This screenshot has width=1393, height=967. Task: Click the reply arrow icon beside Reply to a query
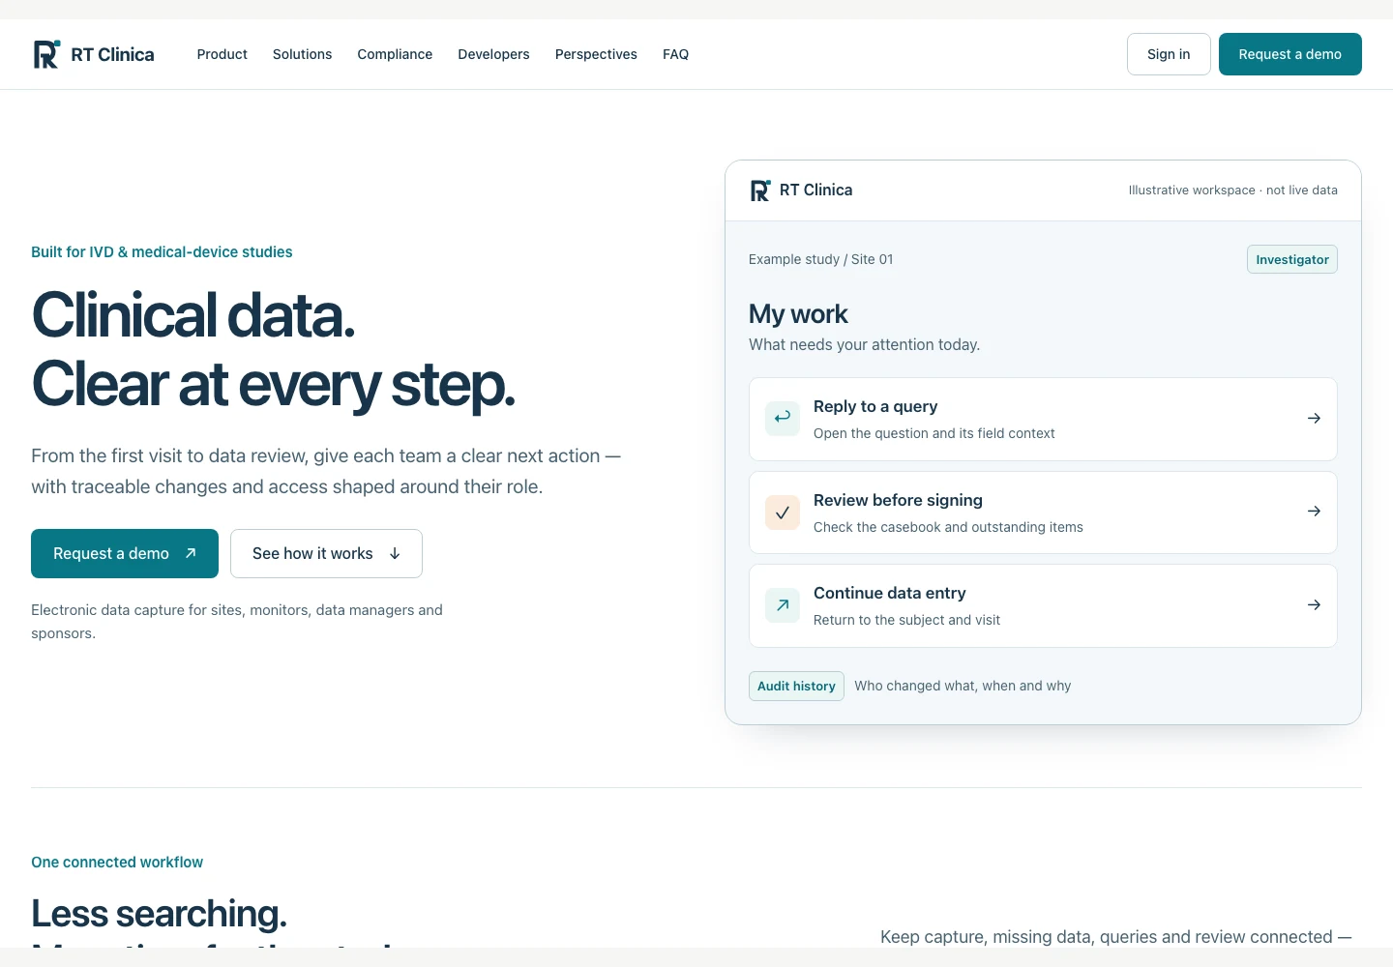(x=783, y=418)
